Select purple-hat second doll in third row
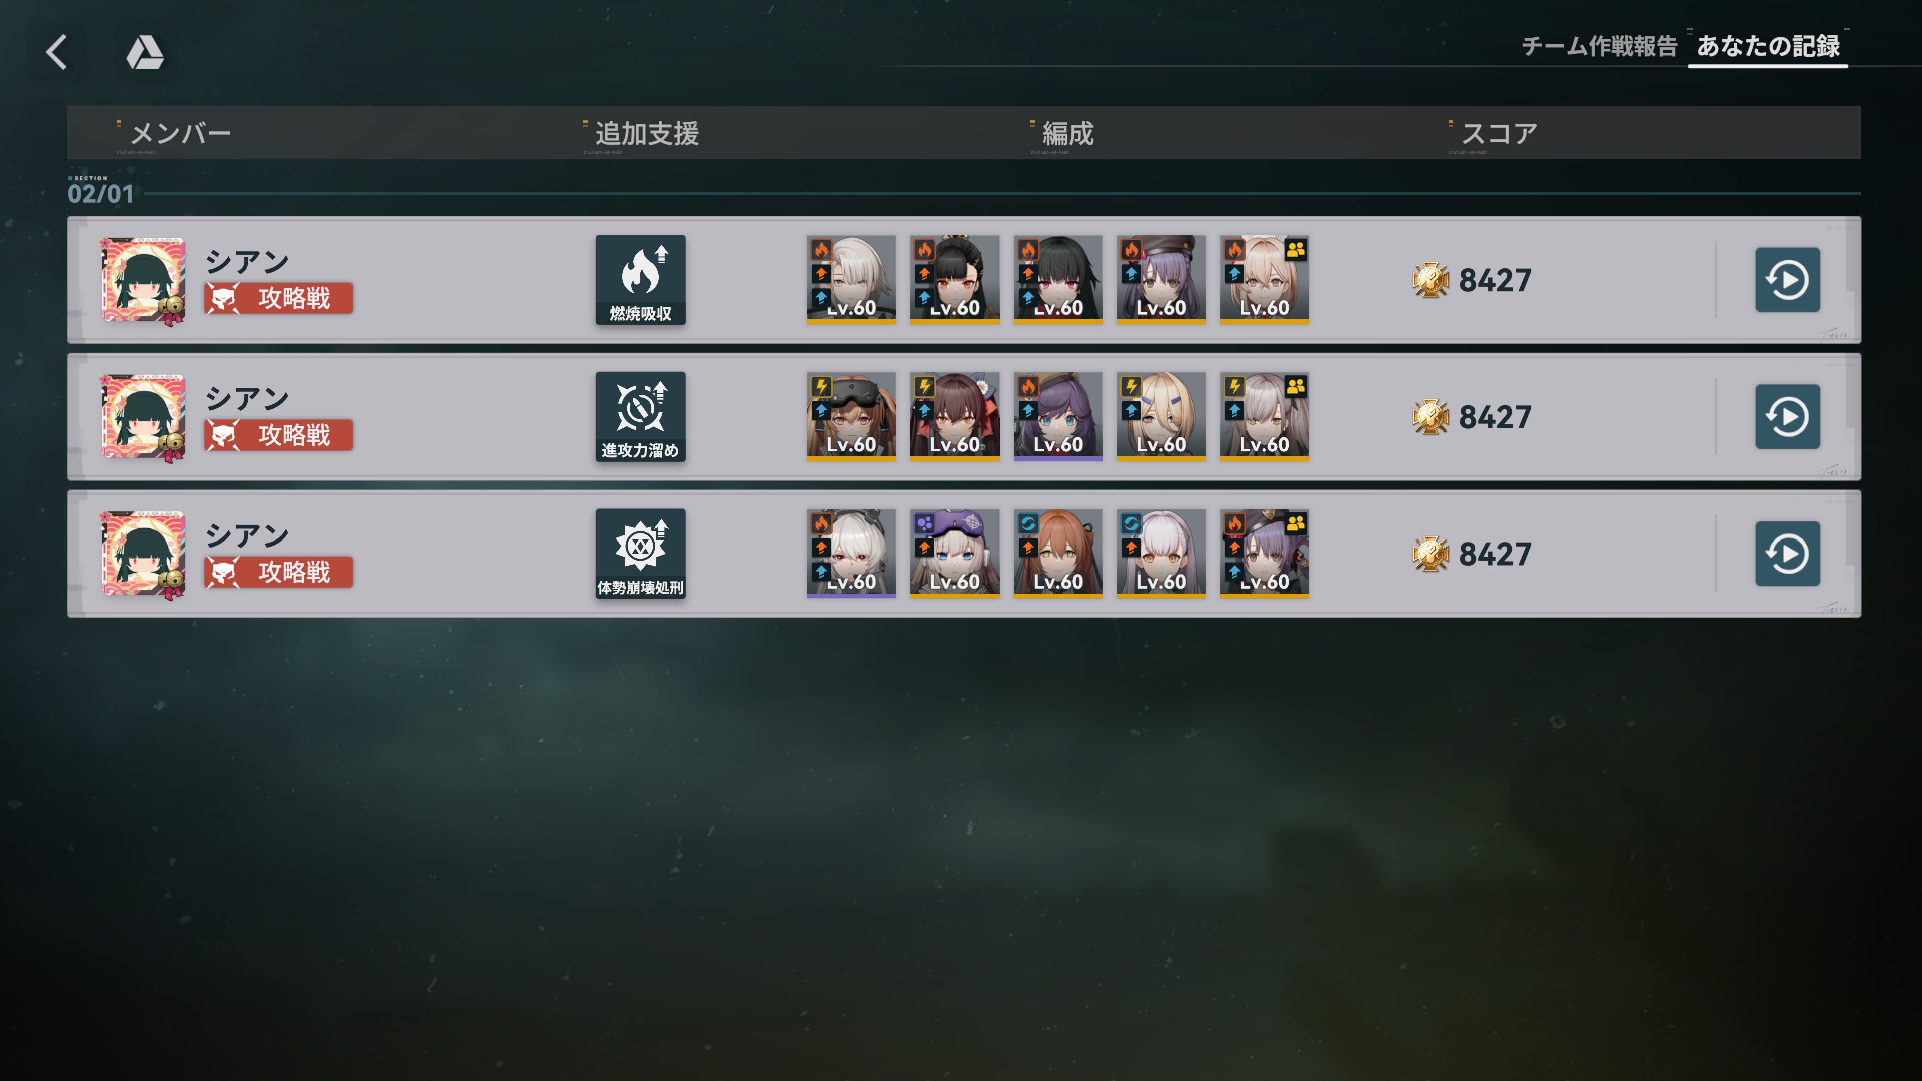Screen dimensions: 1922x1081 (x=954, y=554)
